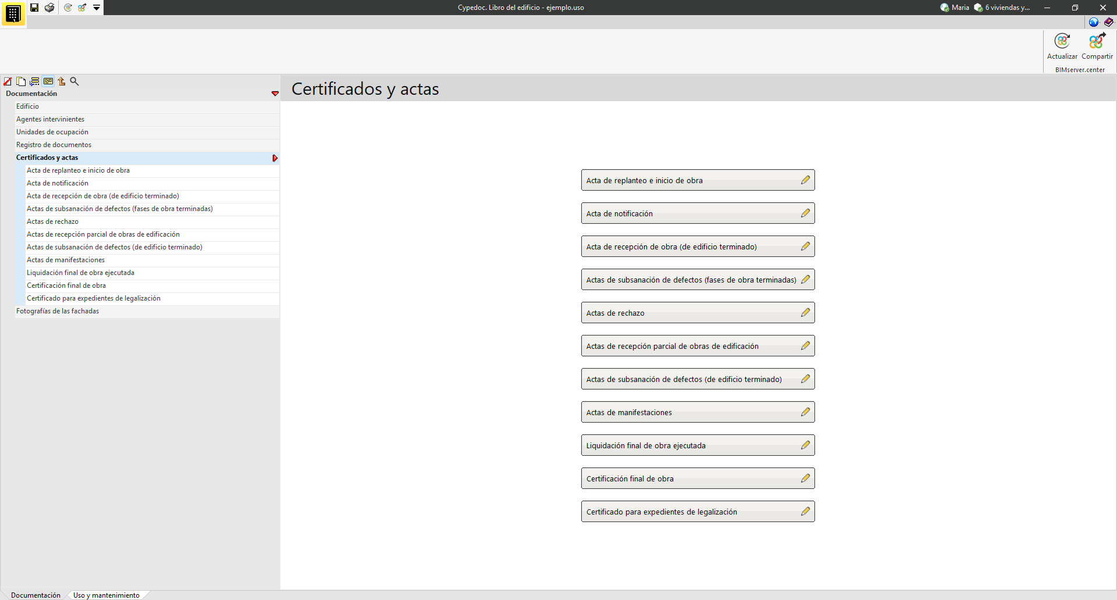Open main button Actas de subsanación (fases de obra terminadas)

point(698,280)
